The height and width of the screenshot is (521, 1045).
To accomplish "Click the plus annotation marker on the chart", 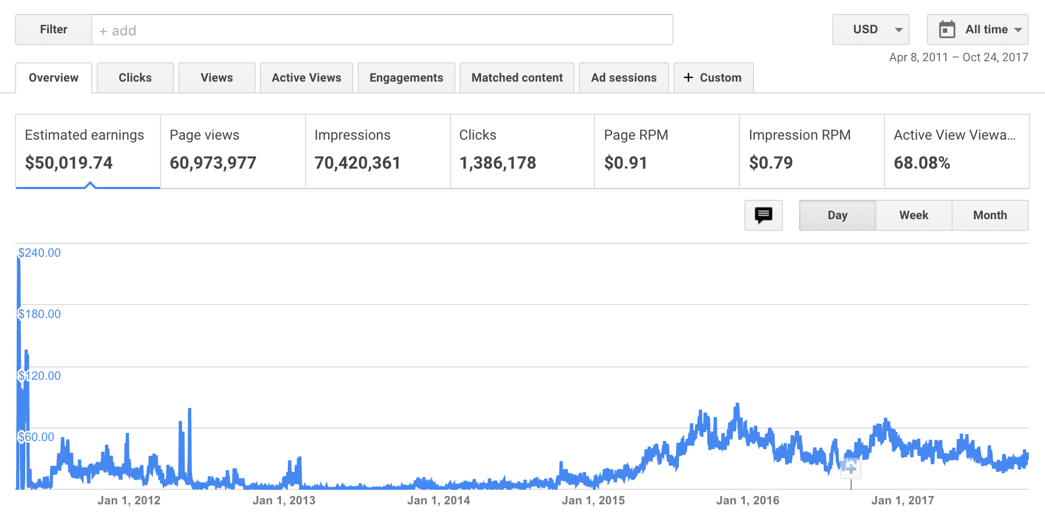I will (x=851, y=467).
